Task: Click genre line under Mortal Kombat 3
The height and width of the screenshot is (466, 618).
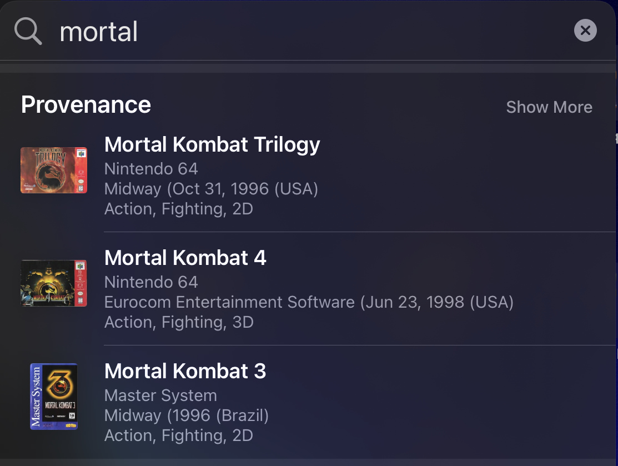Action: (179, 435)
